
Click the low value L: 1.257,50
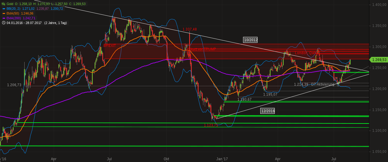tap(60, 4)
